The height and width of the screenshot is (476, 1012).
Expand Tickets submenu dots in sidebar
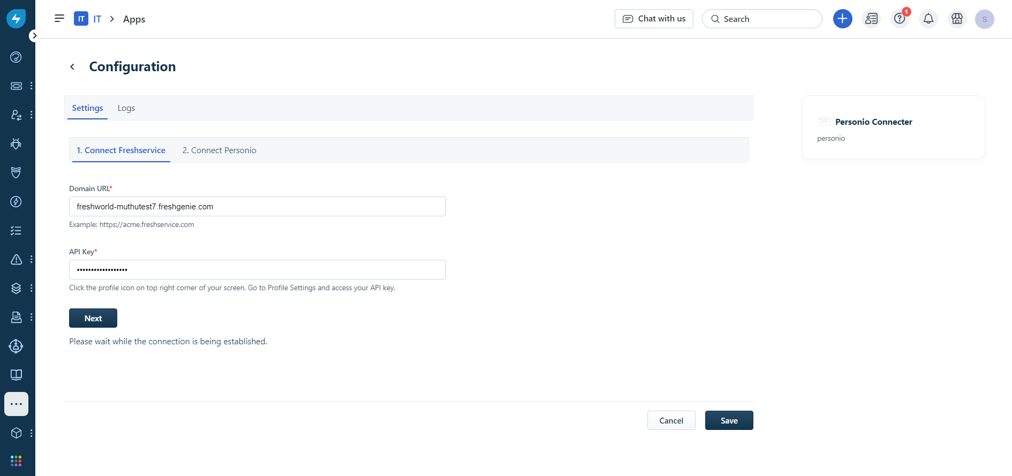click(32, 86)
